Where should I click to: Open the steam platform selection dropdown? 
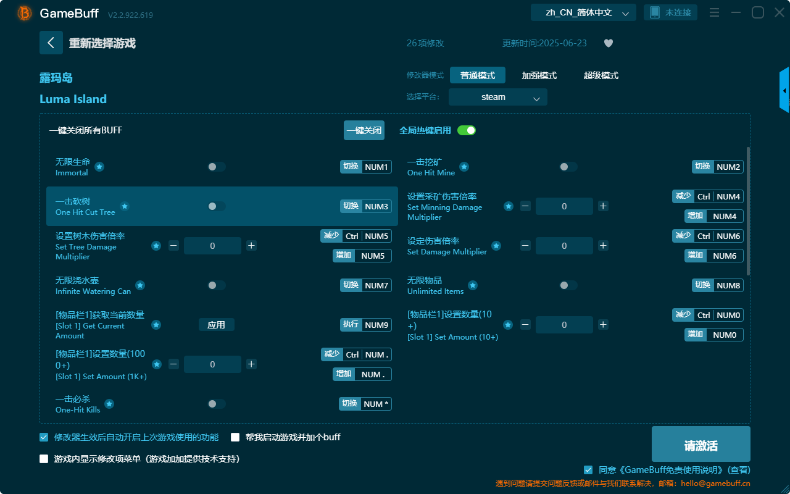tap(497, 97)
